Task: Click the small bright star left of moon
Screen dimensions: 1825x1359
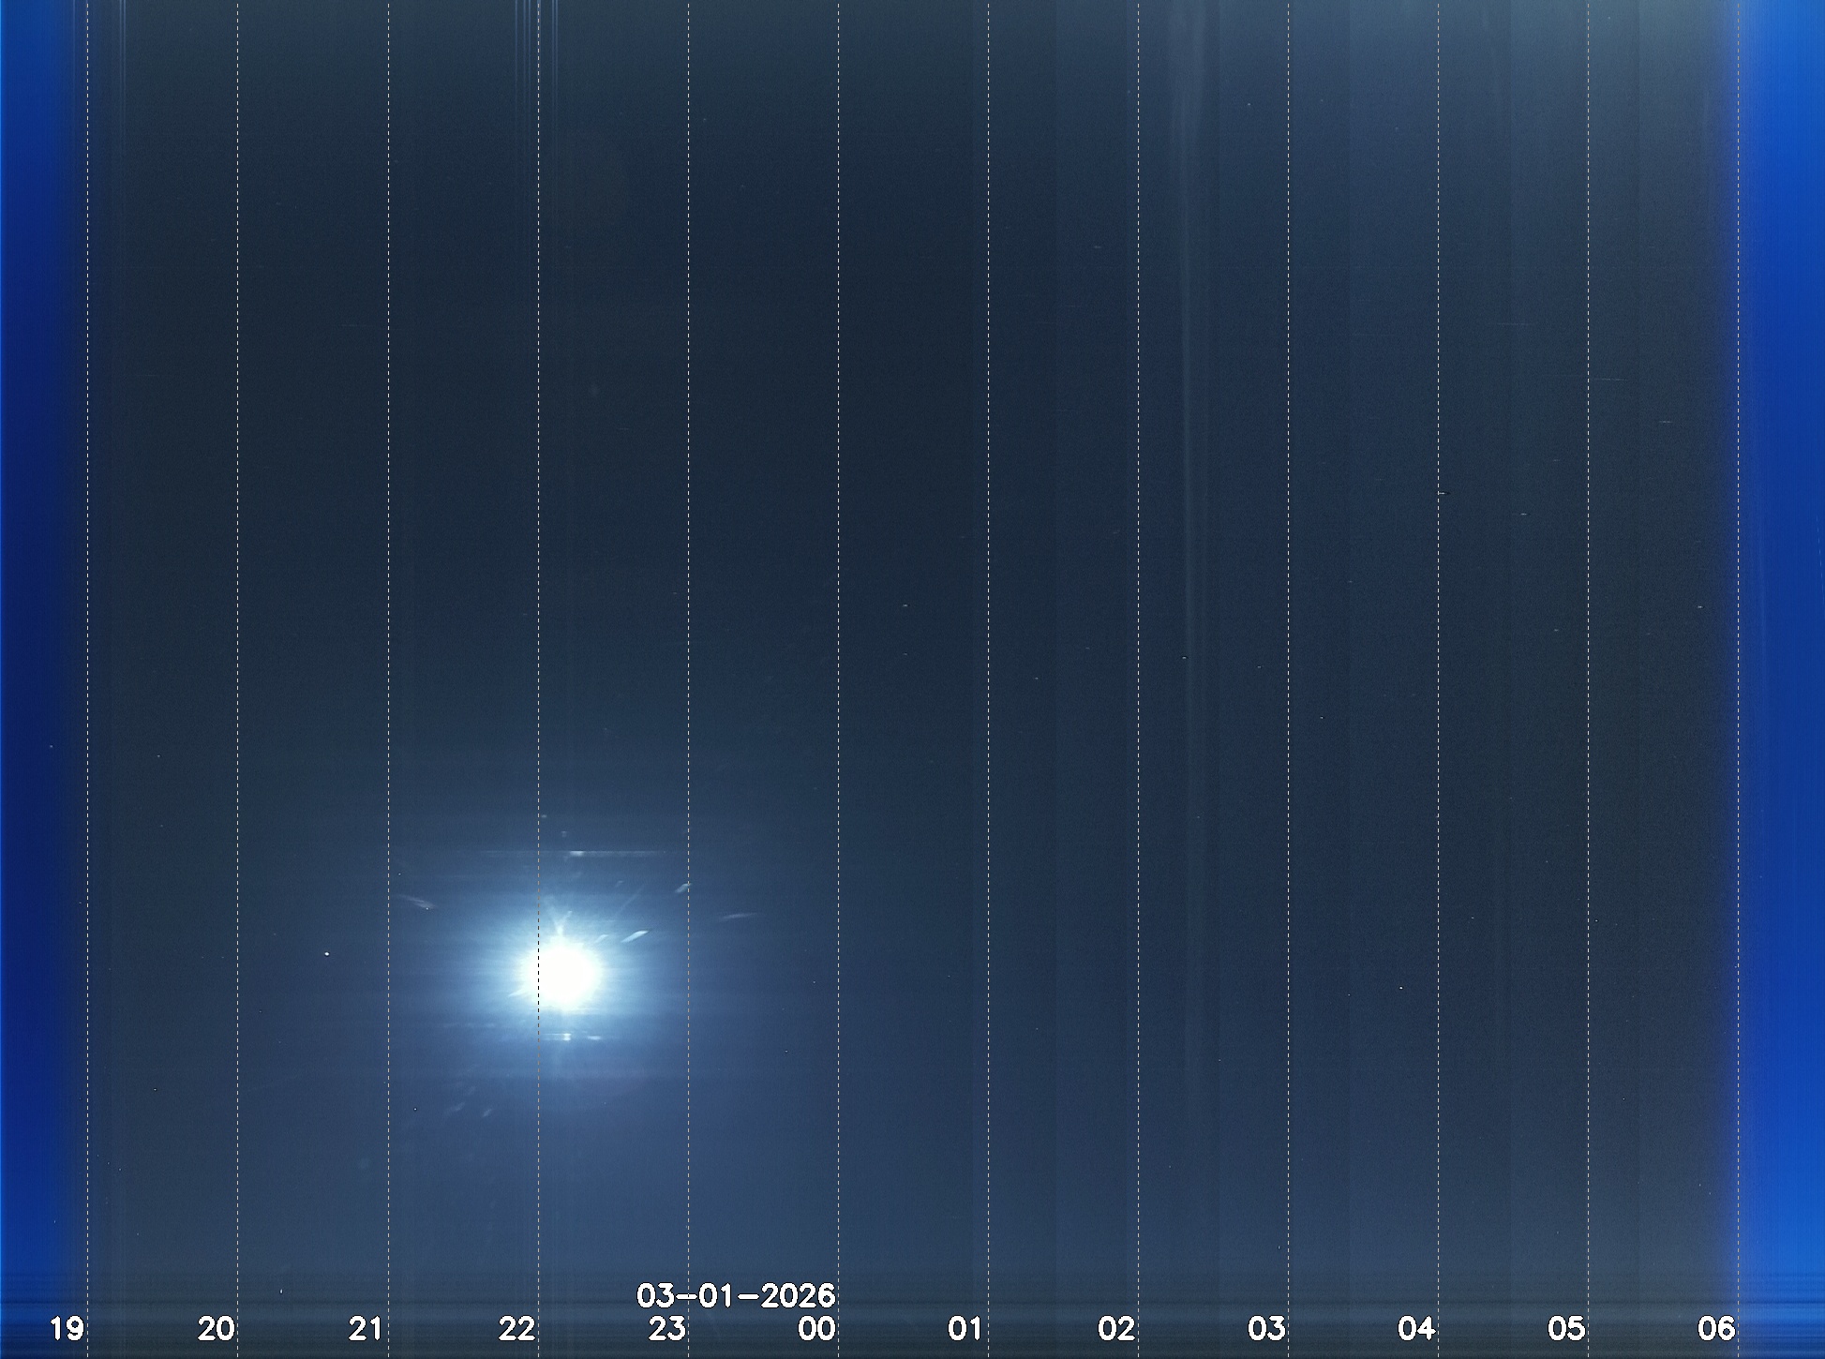Action: coord(326,954)
